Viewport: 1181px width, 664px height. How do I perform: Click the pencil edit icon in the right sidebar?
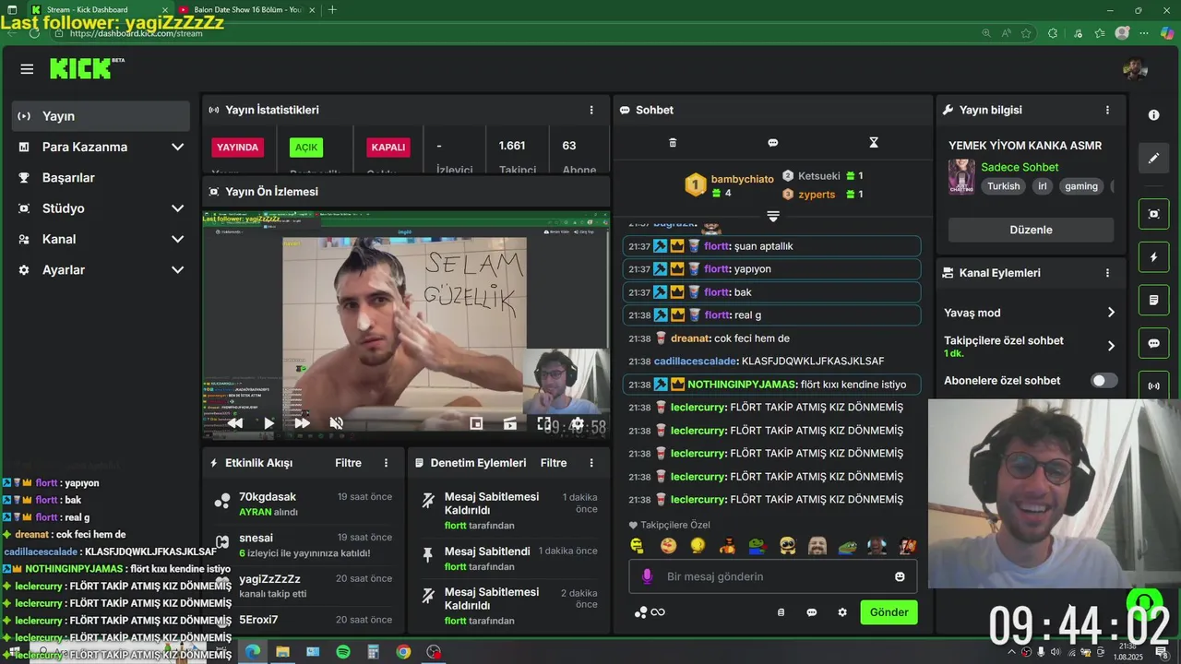tap(1153, 159)
